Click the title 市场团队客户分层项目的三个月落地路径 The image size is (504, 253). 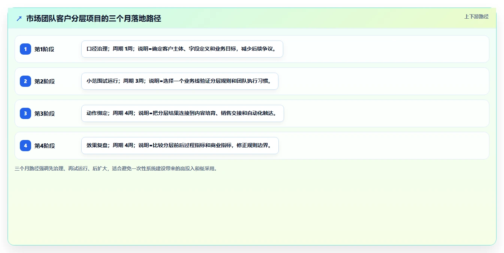pos(94,19)
